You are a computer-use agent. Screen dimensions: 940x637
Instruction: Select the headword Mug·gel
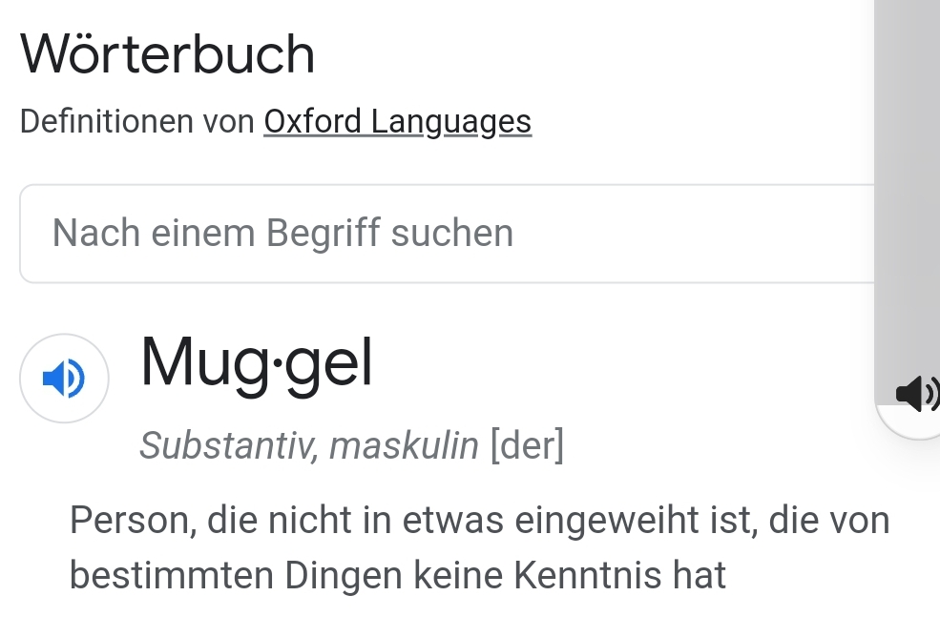[x=256, y=362]
